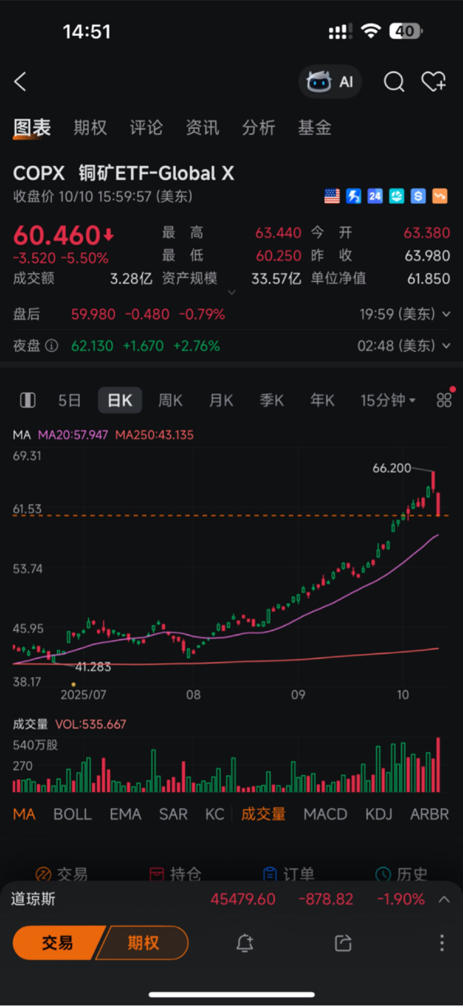Select 季K chart period

point(272,400)
